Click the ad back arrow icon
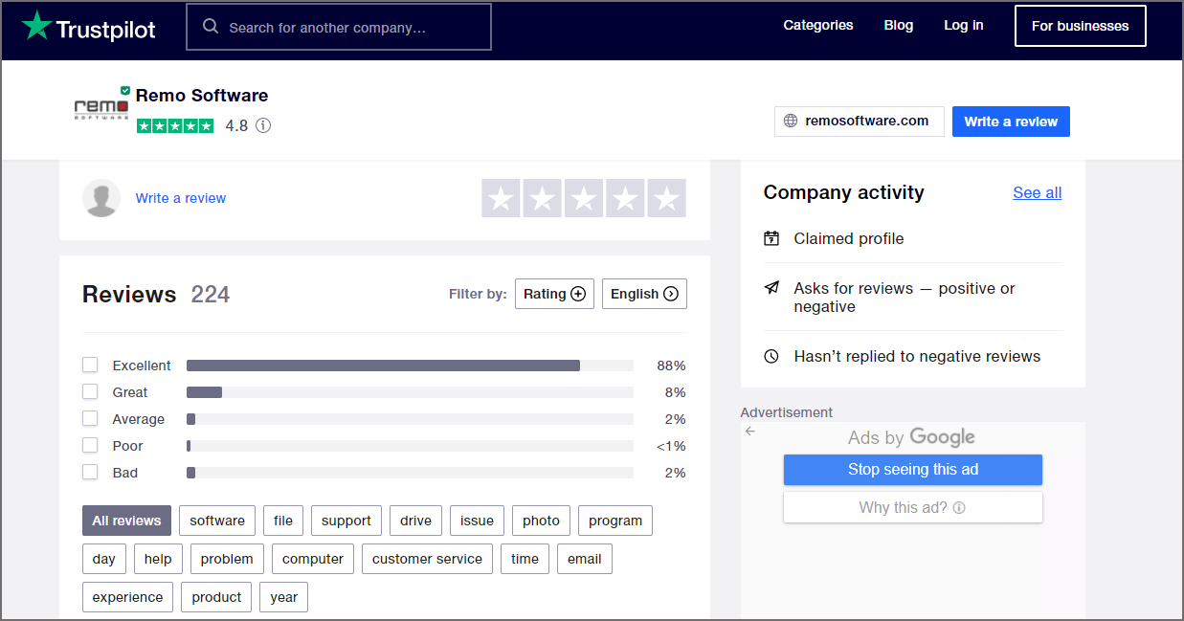This screenshot has width=1184, height=621. point(750,431)
